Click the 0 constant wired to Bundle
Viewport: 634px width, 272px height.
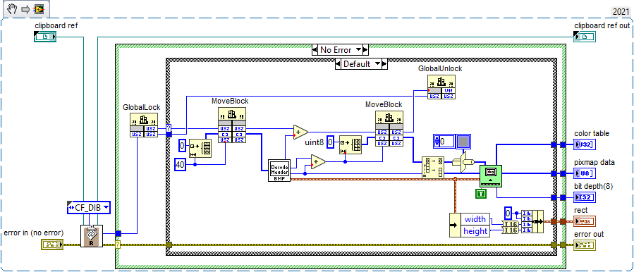pyautogui.click(x=508, y=213)
